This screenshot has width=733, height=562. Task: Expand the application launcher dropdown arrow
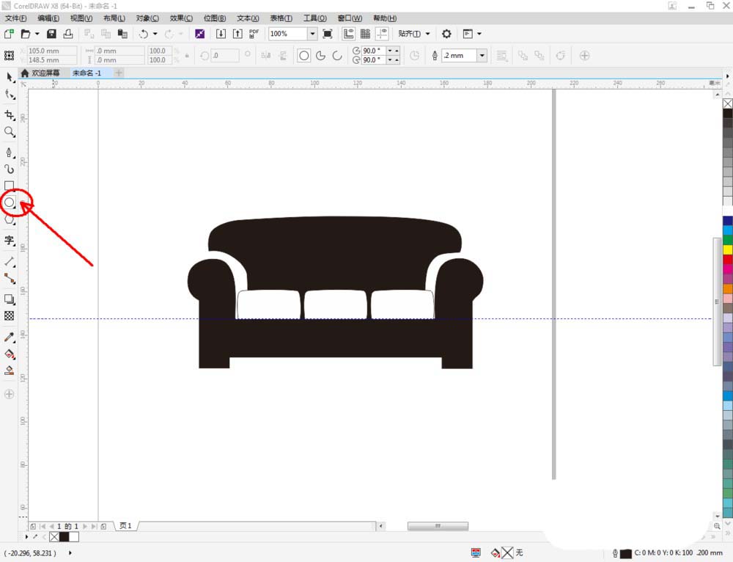[x=479, y=34]
